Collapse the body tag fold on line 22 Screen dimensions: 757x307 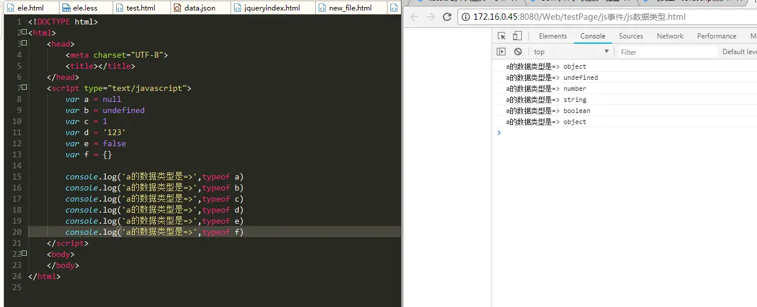[x=25, y=254]
